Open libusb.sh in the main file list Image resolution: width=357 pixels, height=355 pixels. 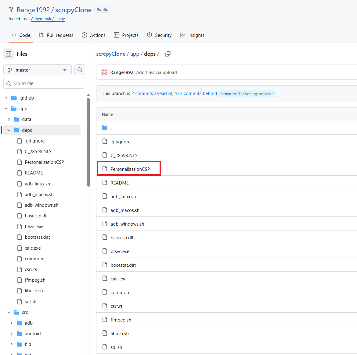pyautogui.click(x=120, y=333)
